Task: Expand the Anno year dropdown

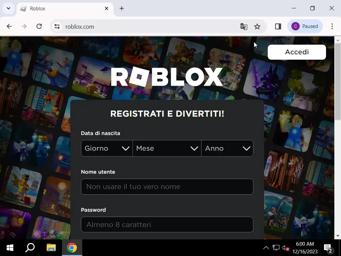Action: (x=227, y=148)
